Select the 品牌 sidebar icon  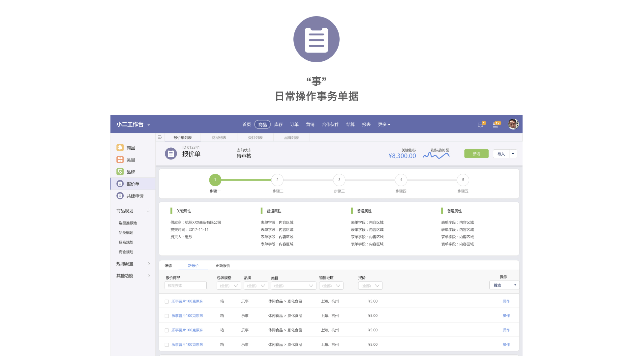[x=120, y=172]
